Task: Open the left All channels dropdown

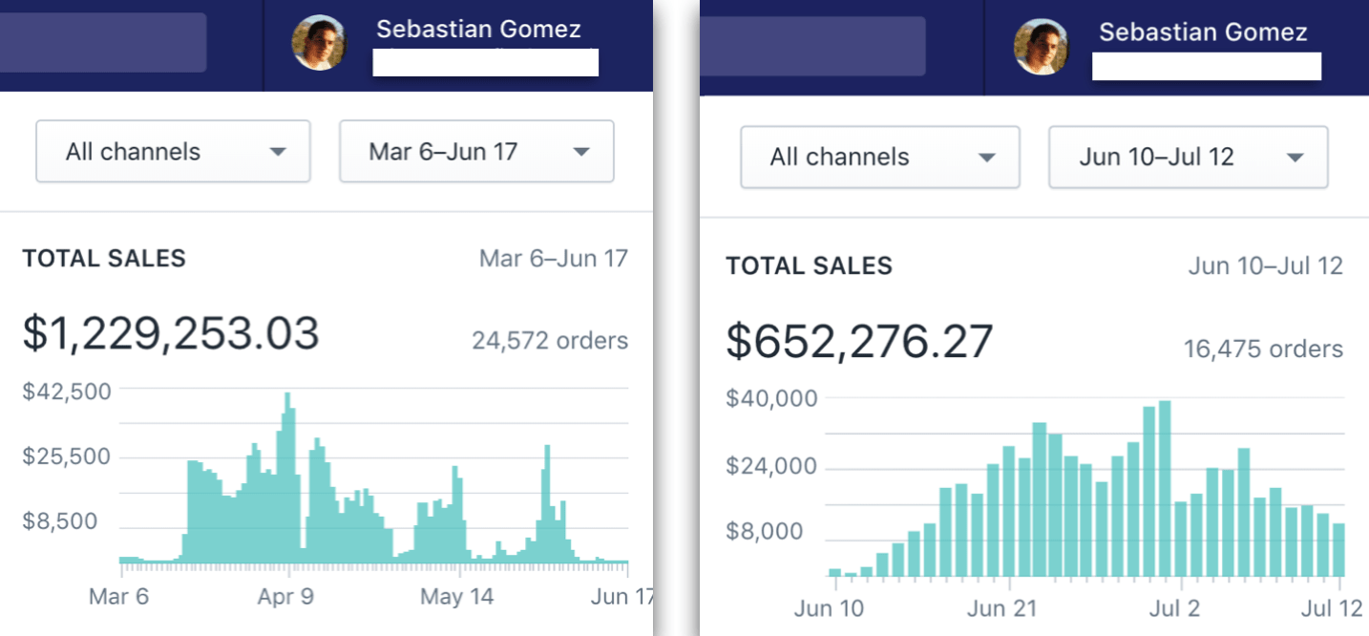Action: 173,151
